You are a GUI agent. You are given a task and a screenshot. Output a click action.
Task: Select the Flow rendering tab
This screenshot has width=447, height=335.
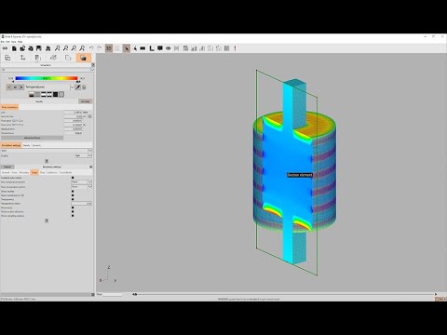(43, 172)
